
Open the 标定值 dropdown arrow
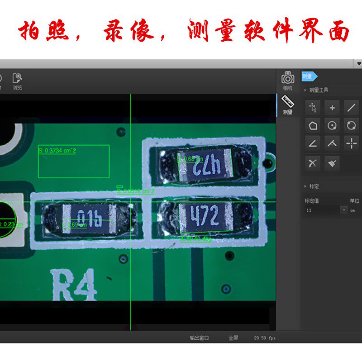(344, 210)
